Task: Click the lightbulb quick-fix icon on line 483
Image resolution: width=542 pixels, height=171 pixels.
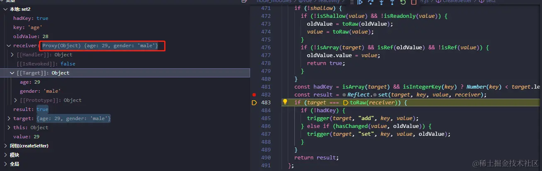Action: pos(285,102)
